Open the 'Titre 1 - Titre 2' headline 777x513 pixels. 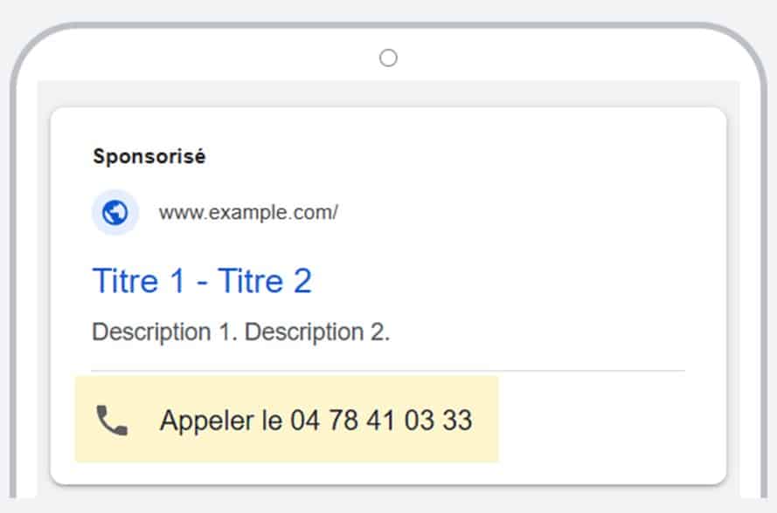click(202, 281)
